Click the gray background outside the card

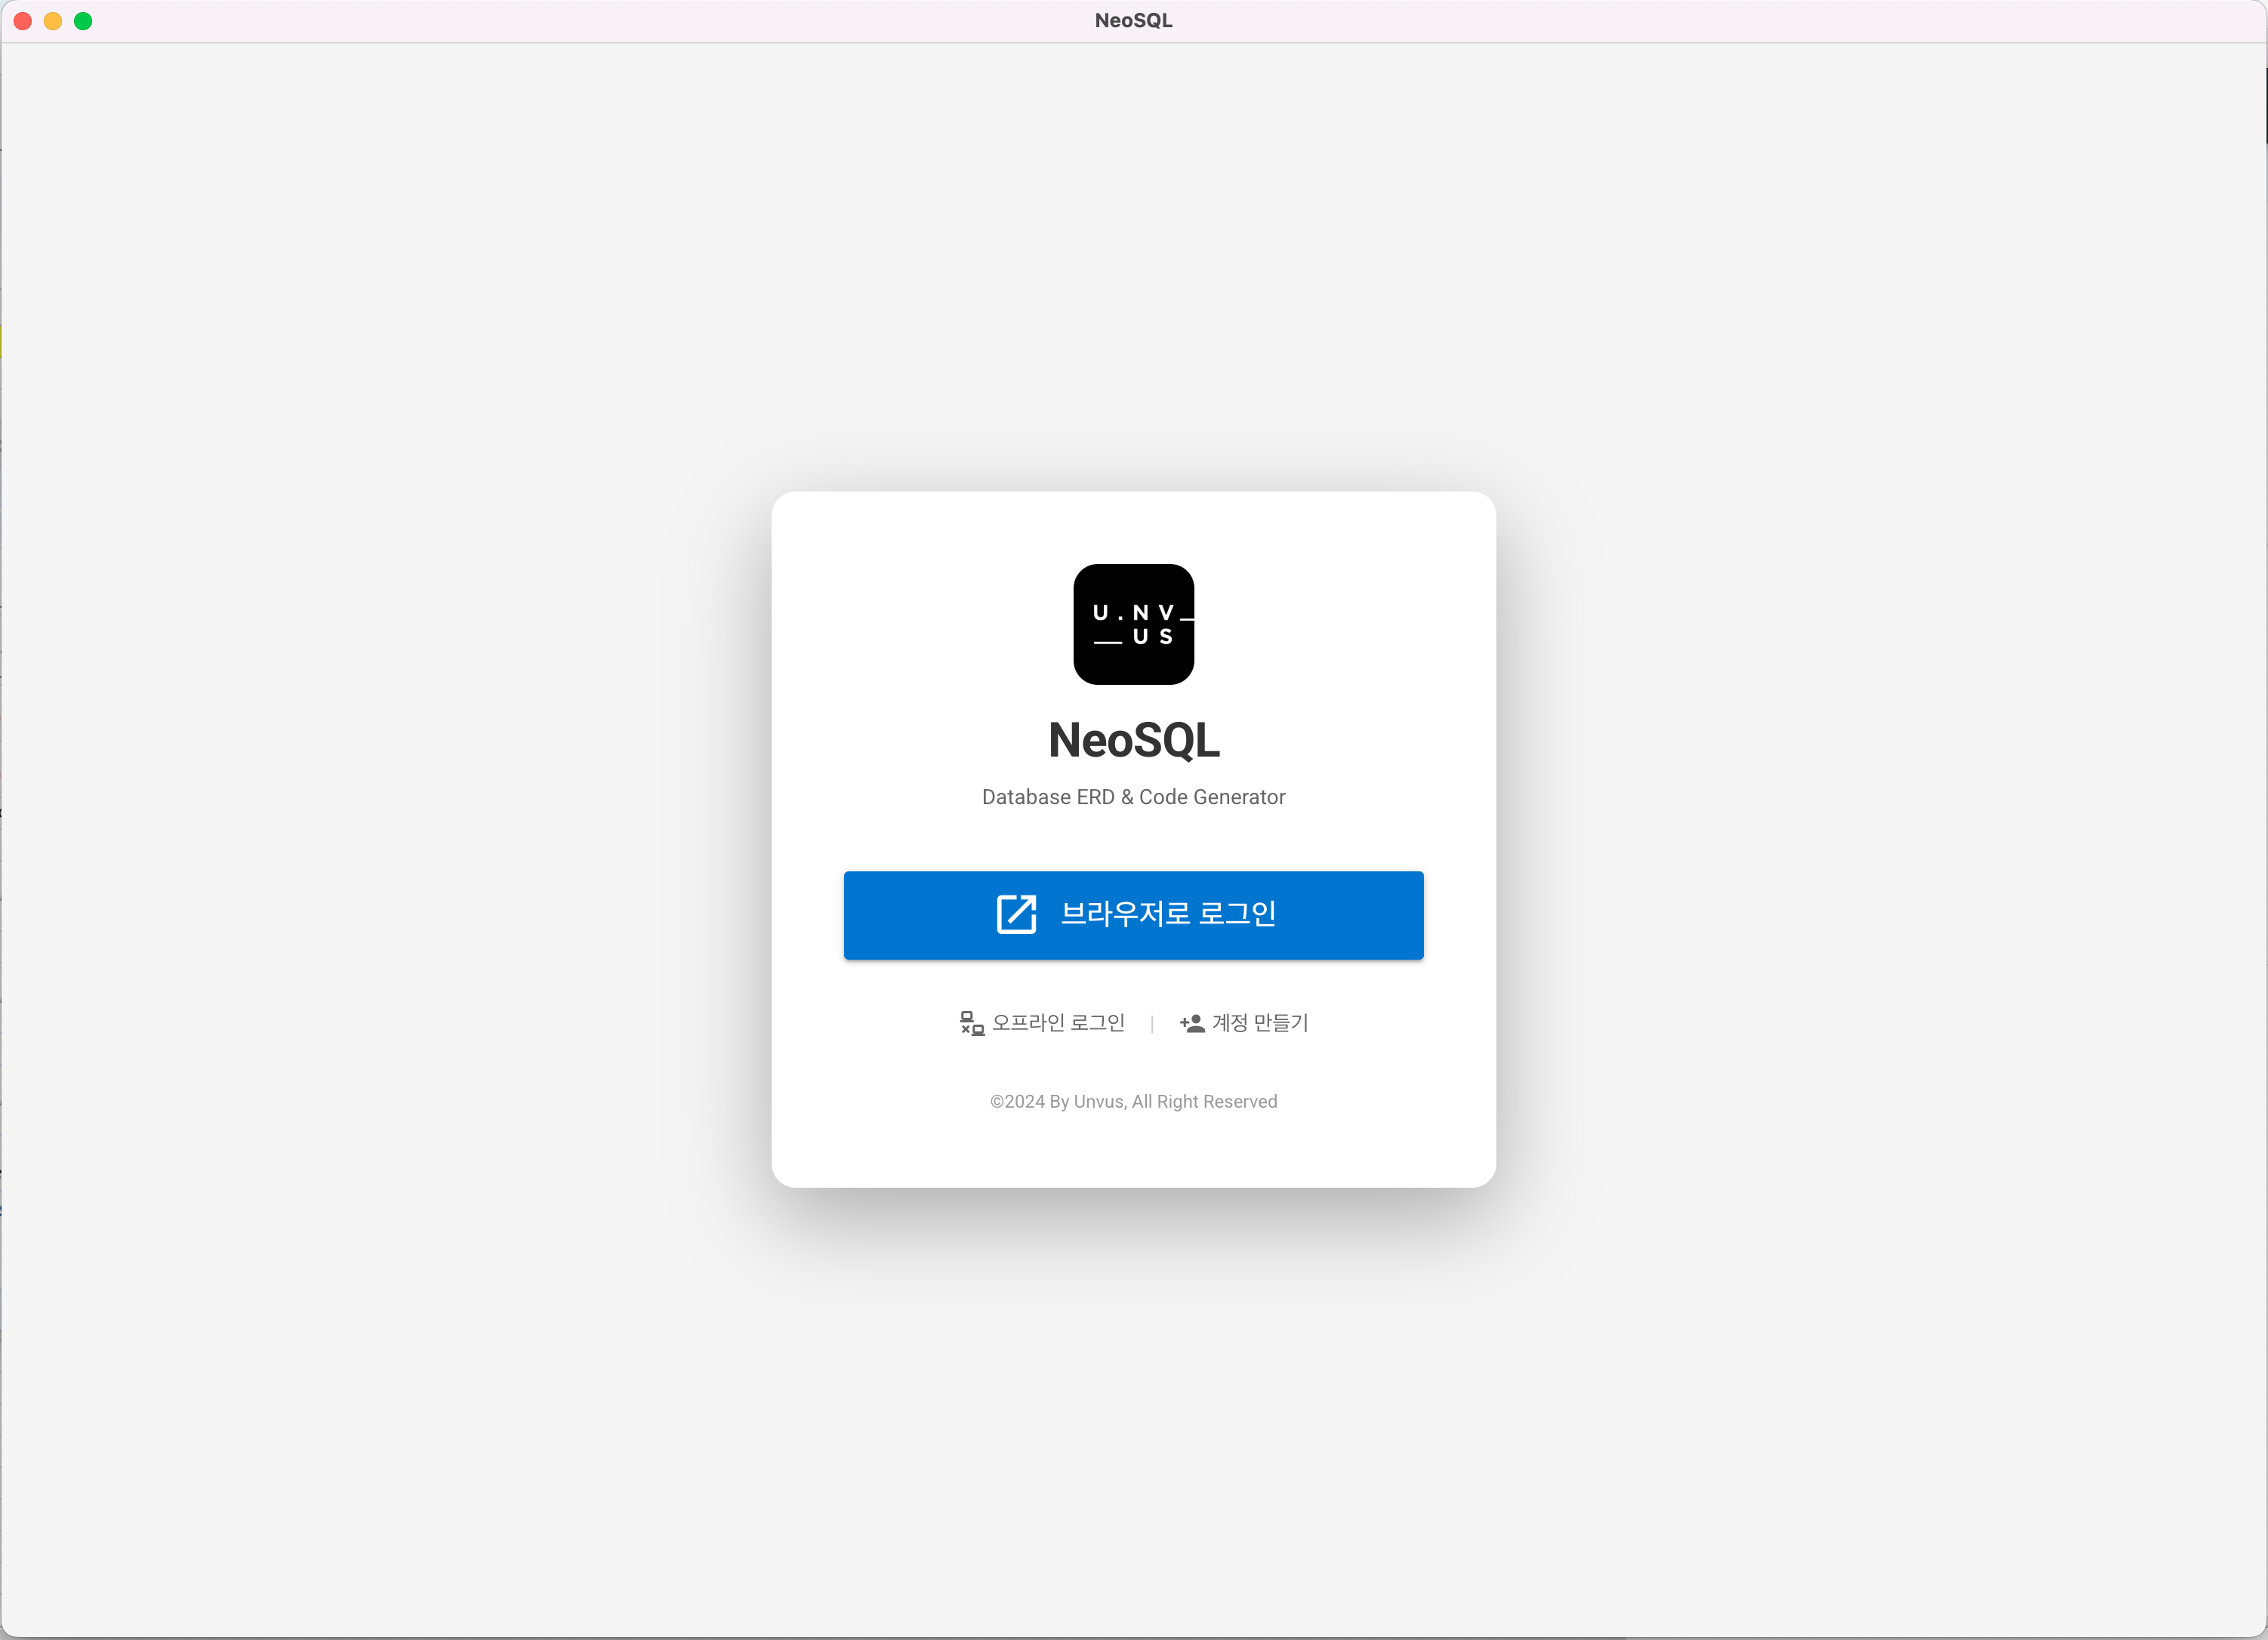(400, 800)
